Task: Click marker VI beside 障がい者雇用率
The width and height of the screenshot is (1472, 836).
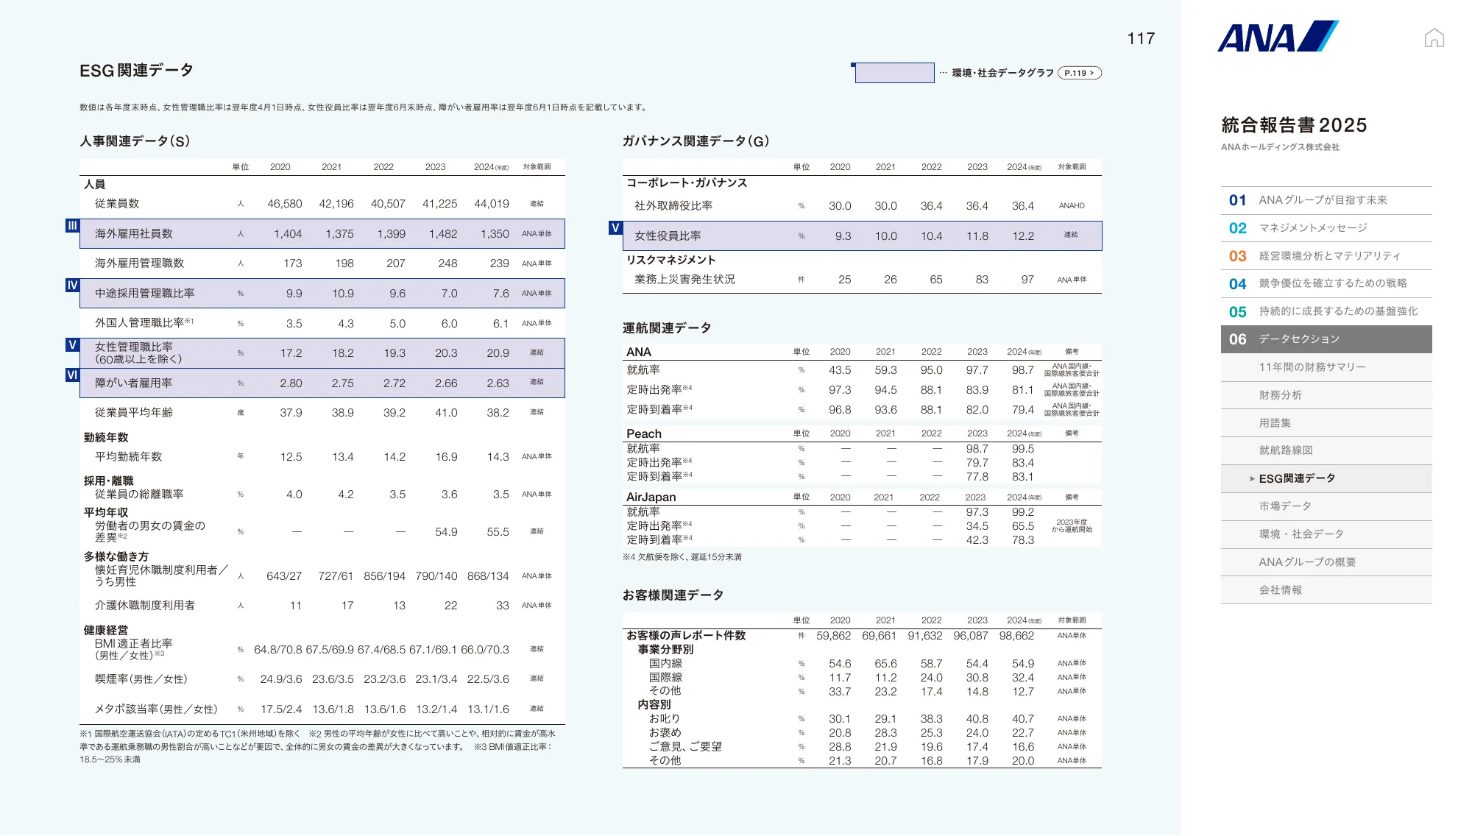Action: tap(71, 375)
